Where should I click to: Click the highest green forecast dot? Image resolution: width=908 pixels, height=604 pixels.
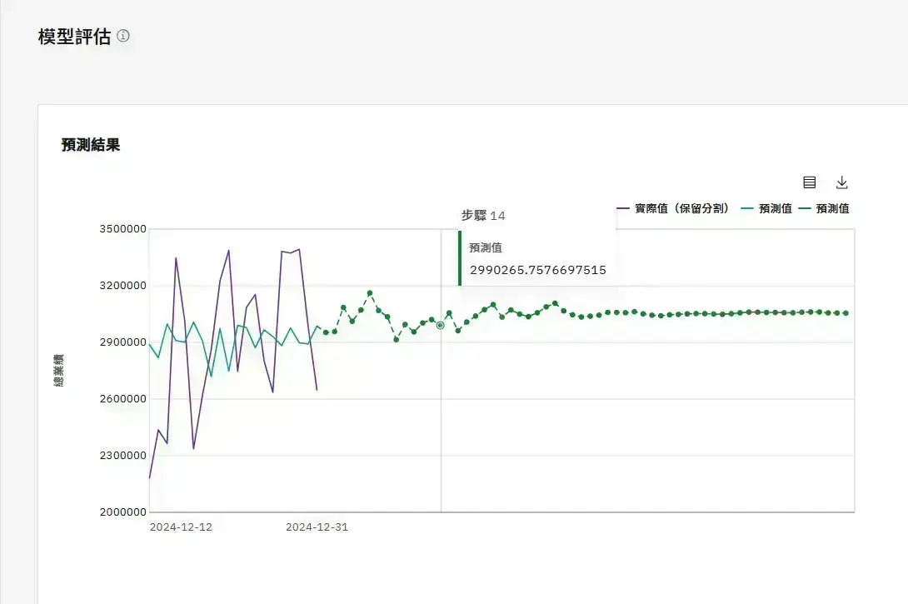tap(370, 293)
